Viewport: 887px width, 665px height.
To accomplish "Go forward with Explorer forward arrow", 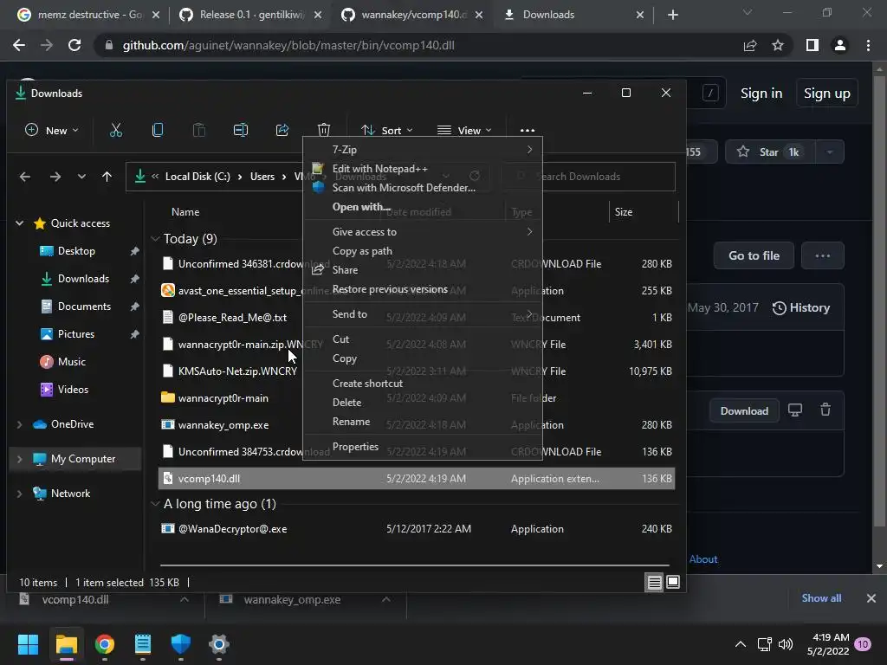I will coord(55,177).
